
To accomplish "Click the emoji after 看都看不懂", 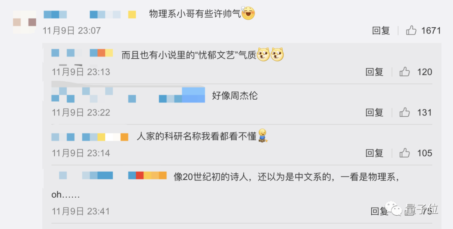I will (x=263, y=136).
